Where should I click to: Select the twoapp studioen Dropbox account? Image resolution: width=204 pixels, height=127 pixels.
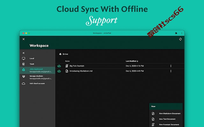pyautogui.click(x=38, y=77)
